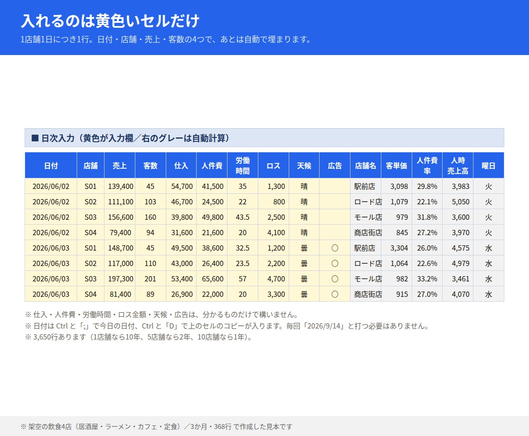Click the 人時売上高 value 5,050

tap(458, 202)
